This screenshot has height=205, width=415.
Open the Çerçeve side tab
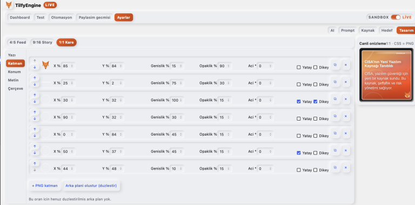(x=15, y=89)
